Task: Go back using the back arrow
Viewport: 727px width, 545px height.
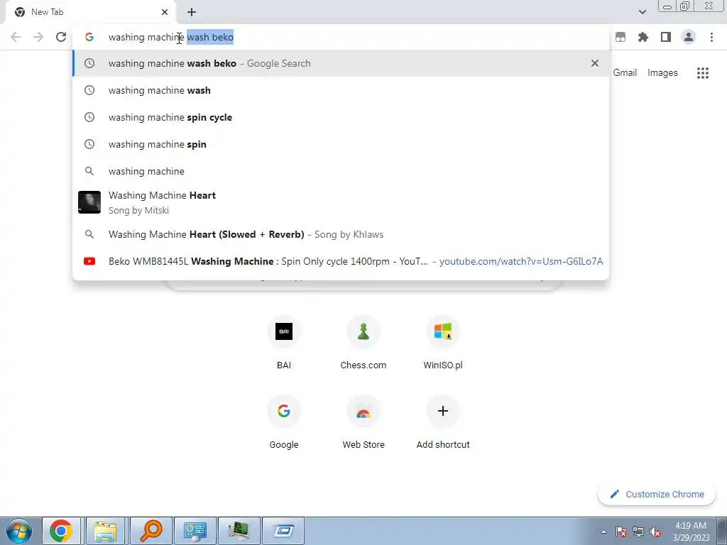Action: (x=16, y=37)
